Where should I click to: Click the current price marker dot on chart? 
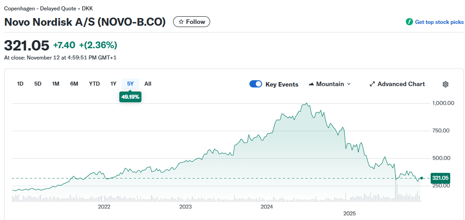(x=422, y=178)
